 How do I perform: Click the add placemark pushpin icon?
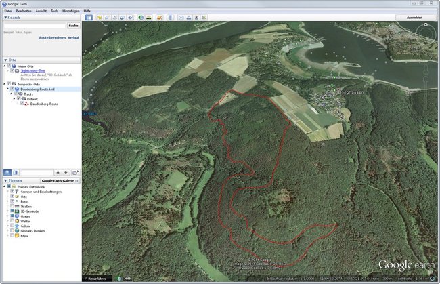pos(100,18)
